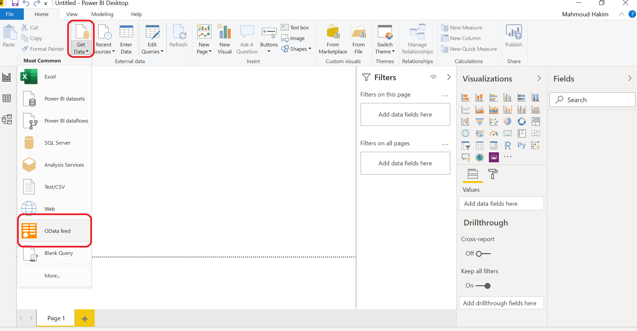Switch to the View ribbon tab

[x=72, y=14]
